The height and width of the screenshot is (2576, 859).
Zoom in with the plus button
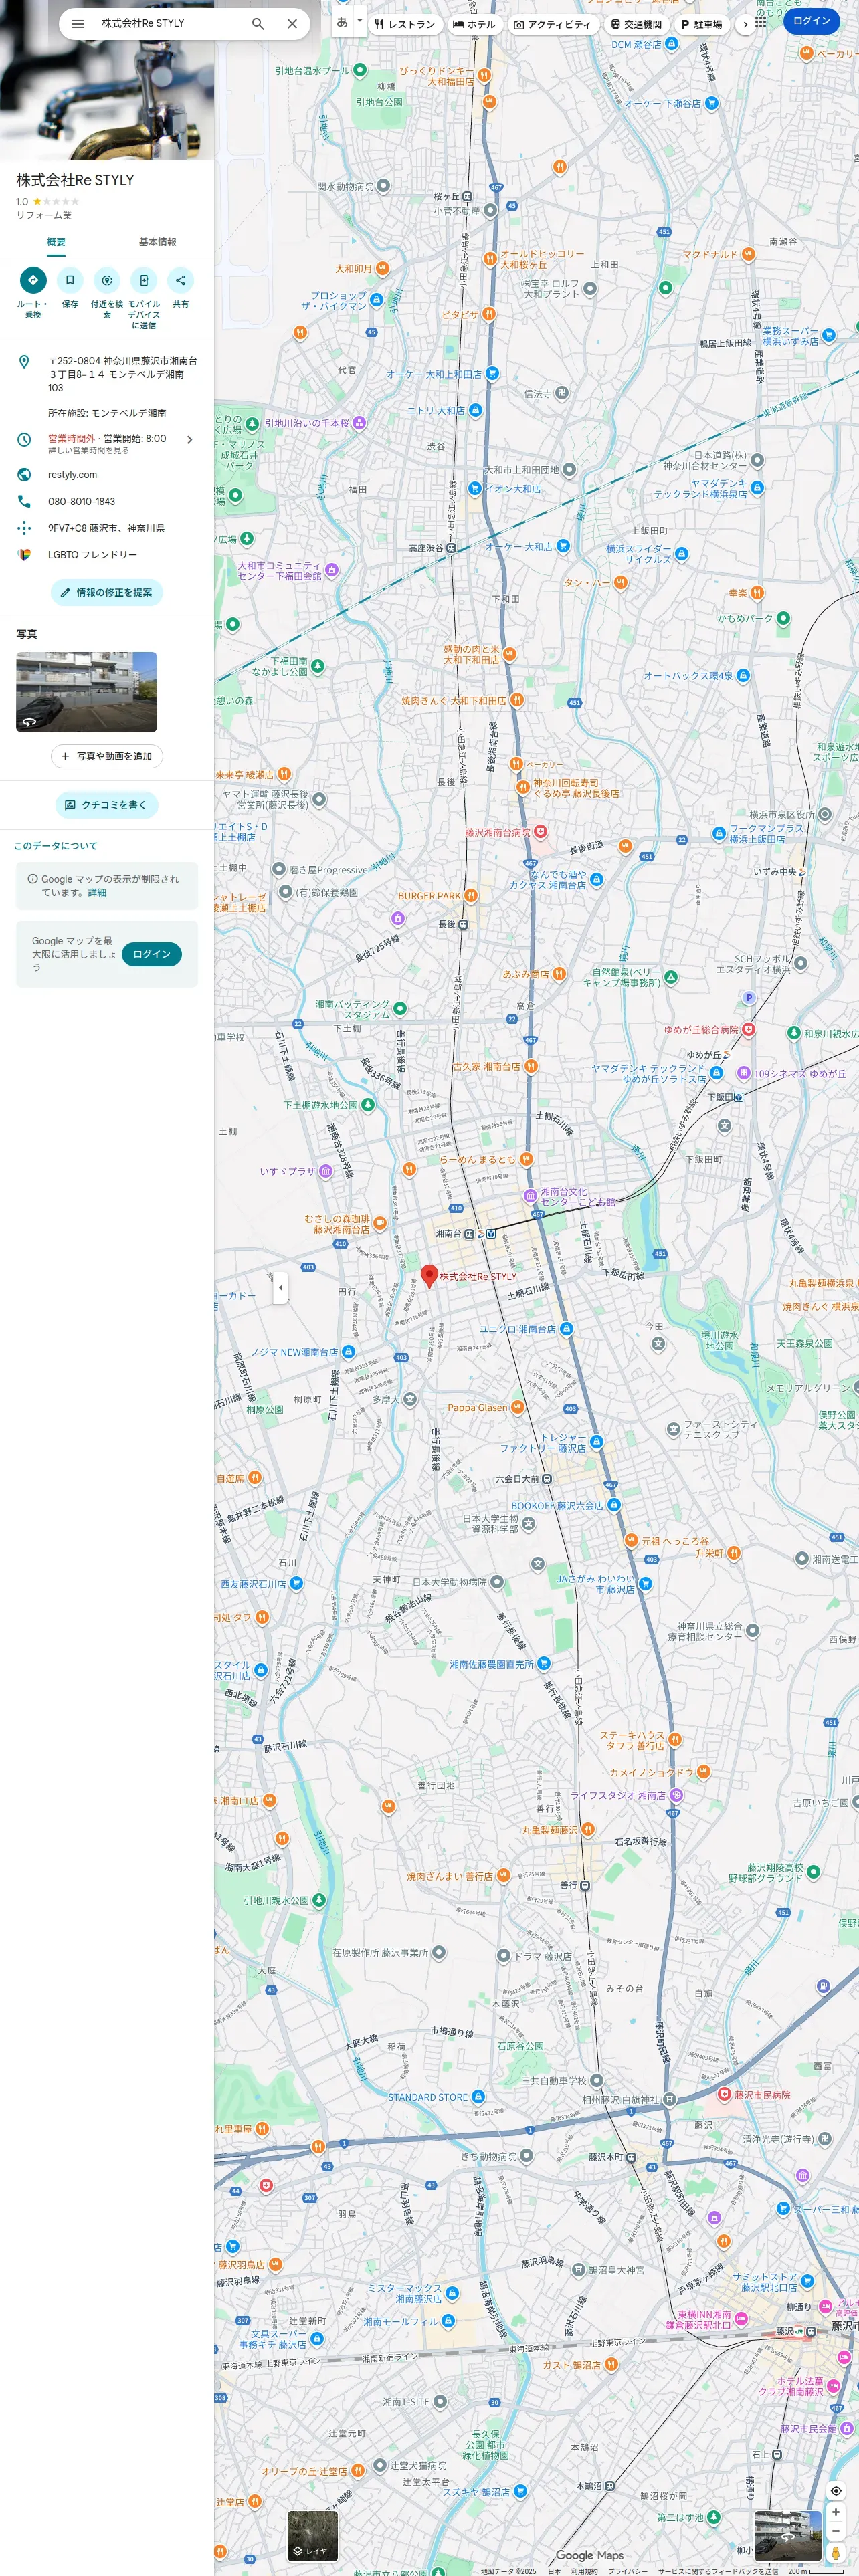point(836,2512)
